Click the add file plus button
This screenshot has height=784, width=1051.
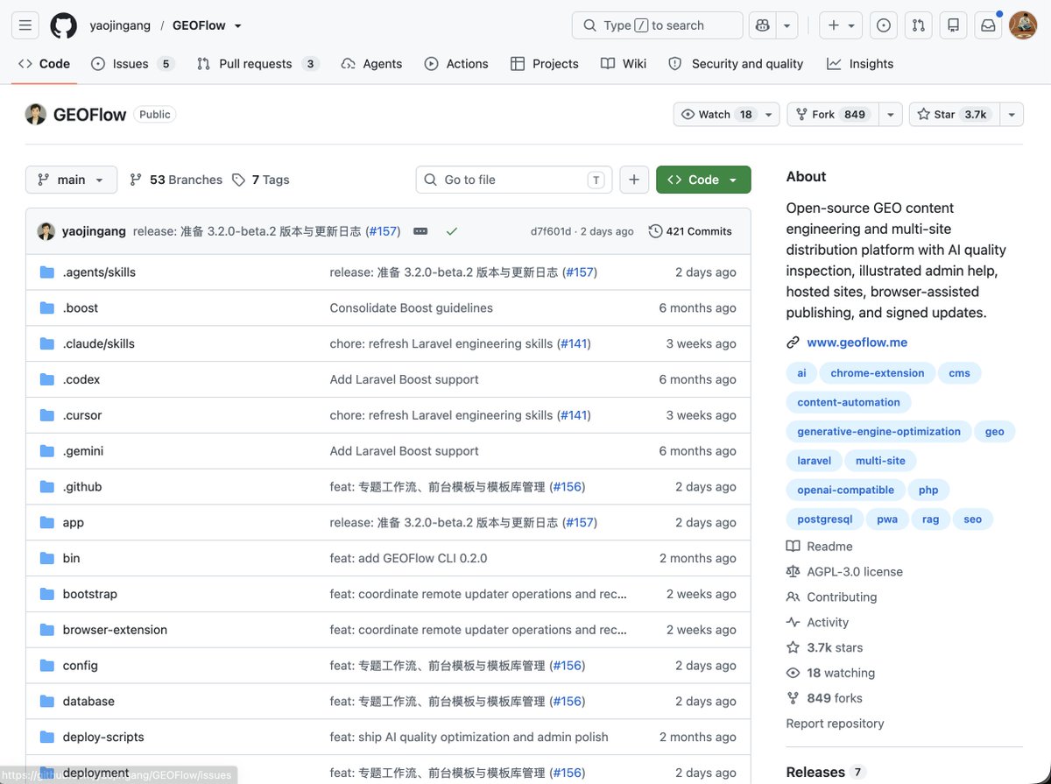tap(634, 180)
